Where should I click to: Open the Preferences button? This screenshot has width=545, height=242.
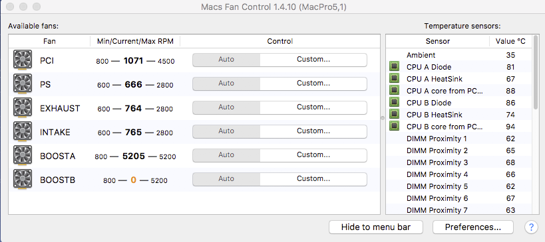(472, 227)
